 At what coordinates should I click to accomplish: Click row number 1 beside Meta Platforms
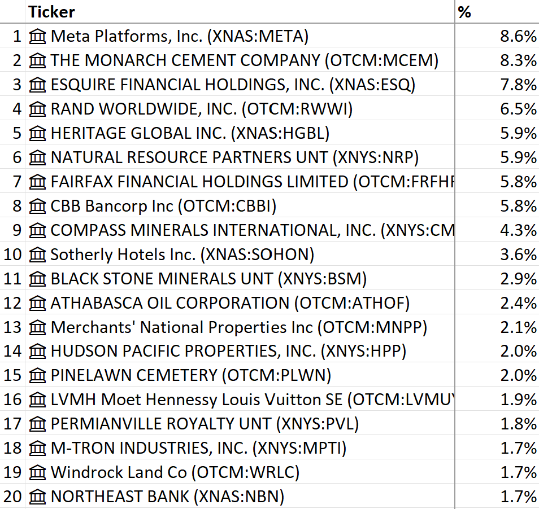click(x=17, y=36)
